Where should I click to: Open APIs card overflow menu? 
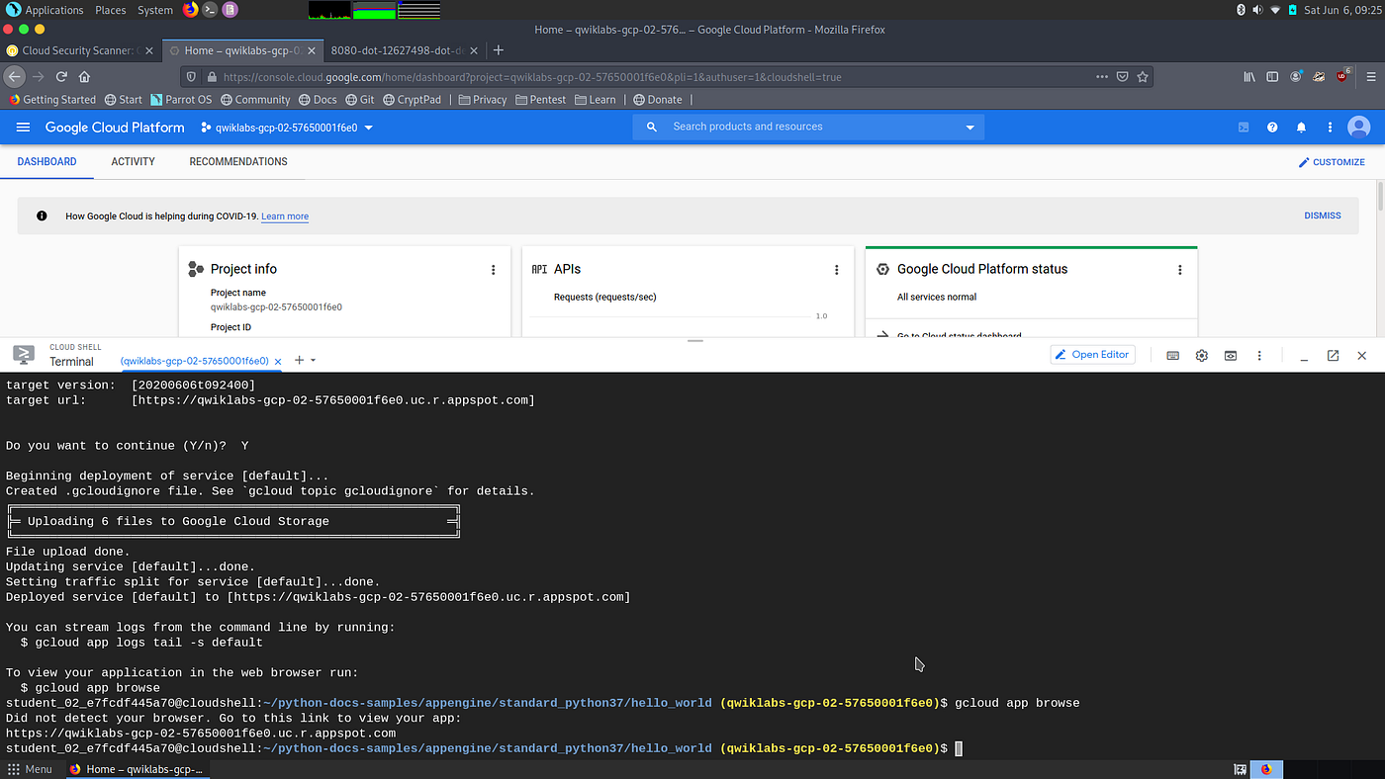(836, 269)
